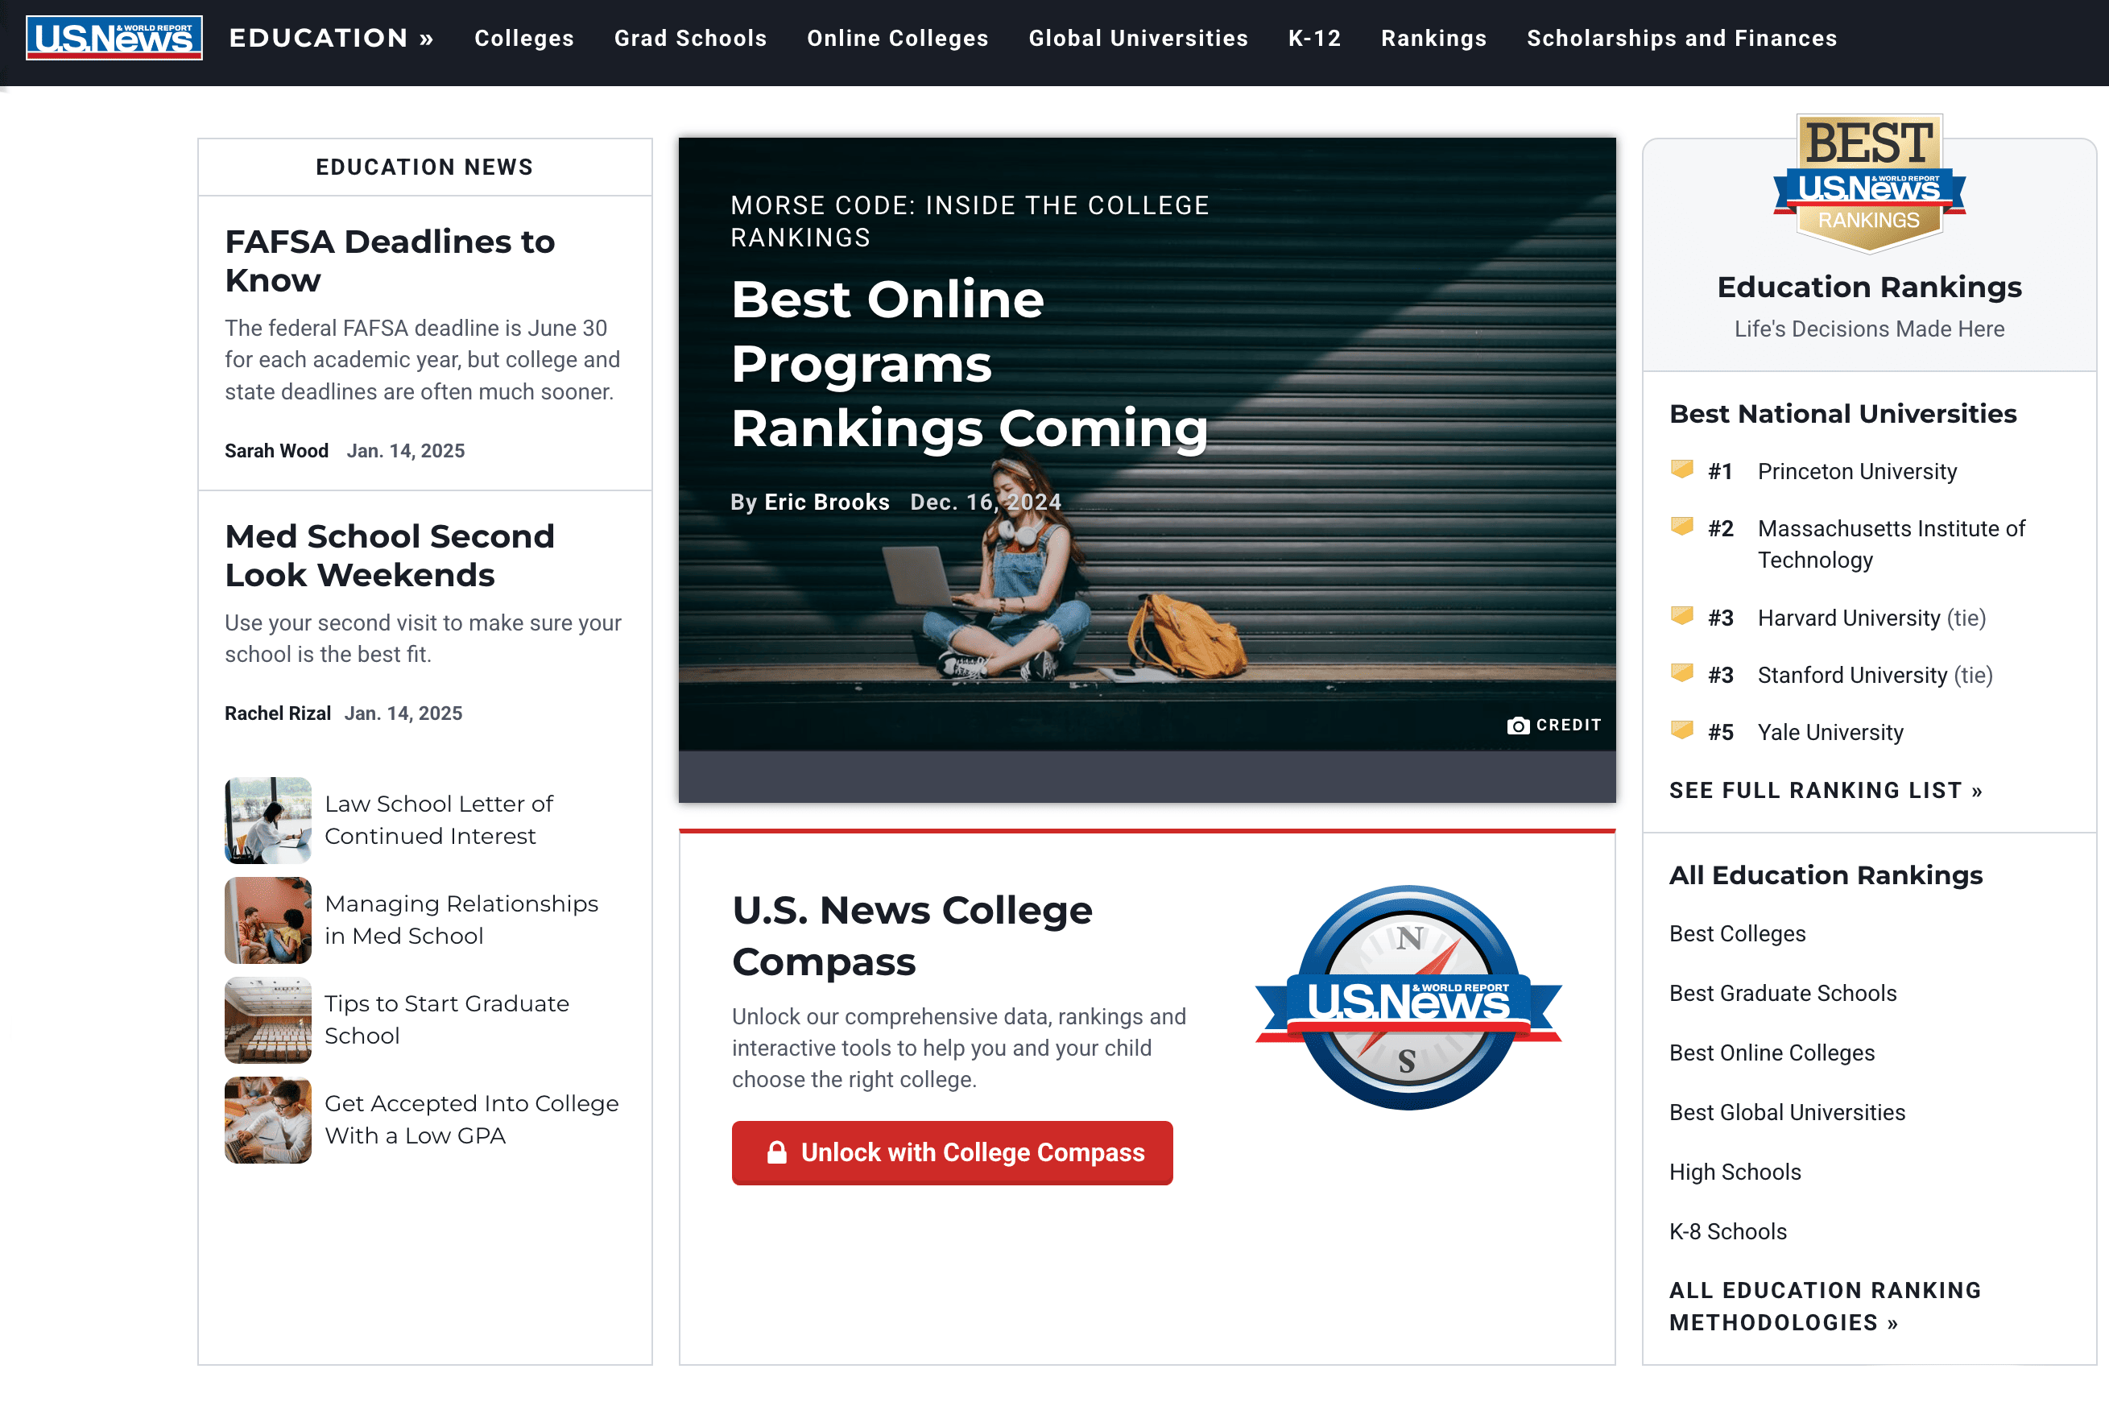Image resolution: width=2109 pixels, height=1406 pixels.
Task: Click Tips to Start Graduate School thumbnail
Action: coord(268,1020)
